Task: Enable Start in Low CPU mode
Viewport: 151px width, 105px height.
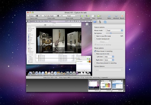Action: pos(95,36)
